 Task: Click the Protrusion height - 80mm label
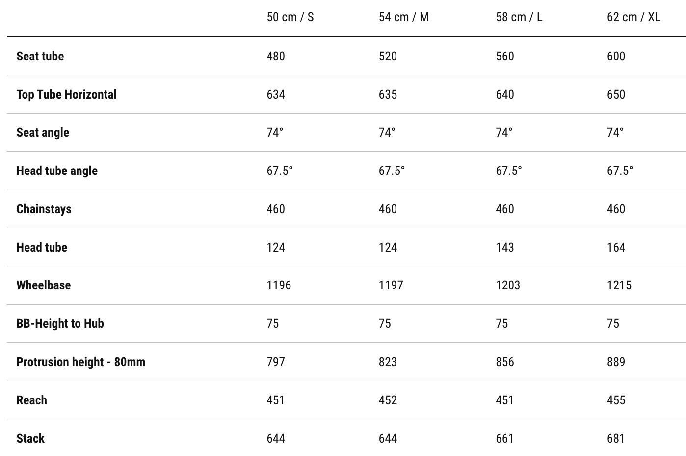click(x=80, y=362)
